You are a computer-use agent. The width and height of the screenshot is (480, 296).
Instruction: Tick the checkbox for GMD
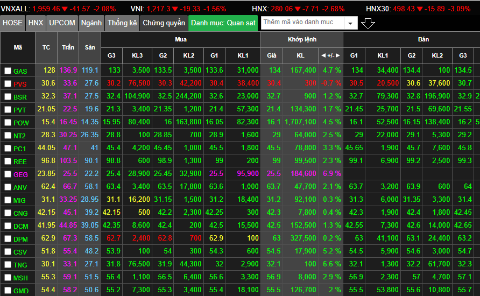tap(8, 291)
